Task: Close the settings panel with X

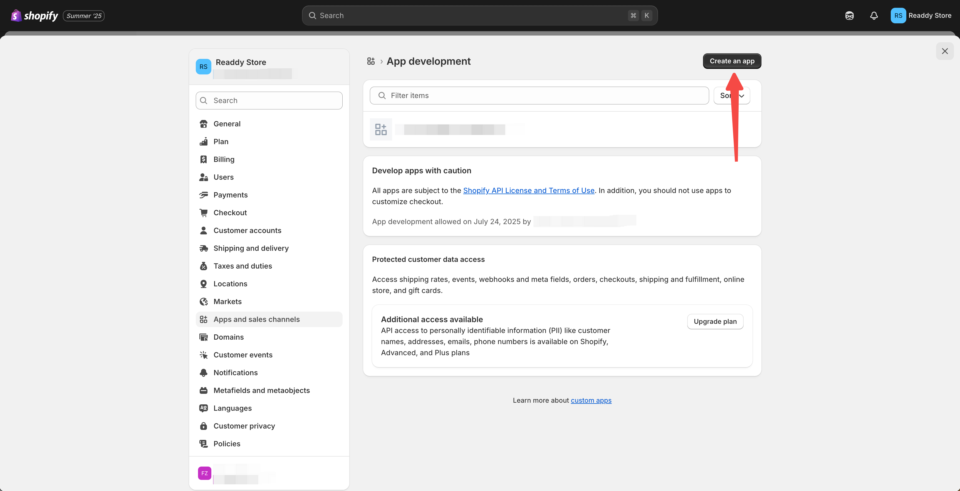Action: 944,51
